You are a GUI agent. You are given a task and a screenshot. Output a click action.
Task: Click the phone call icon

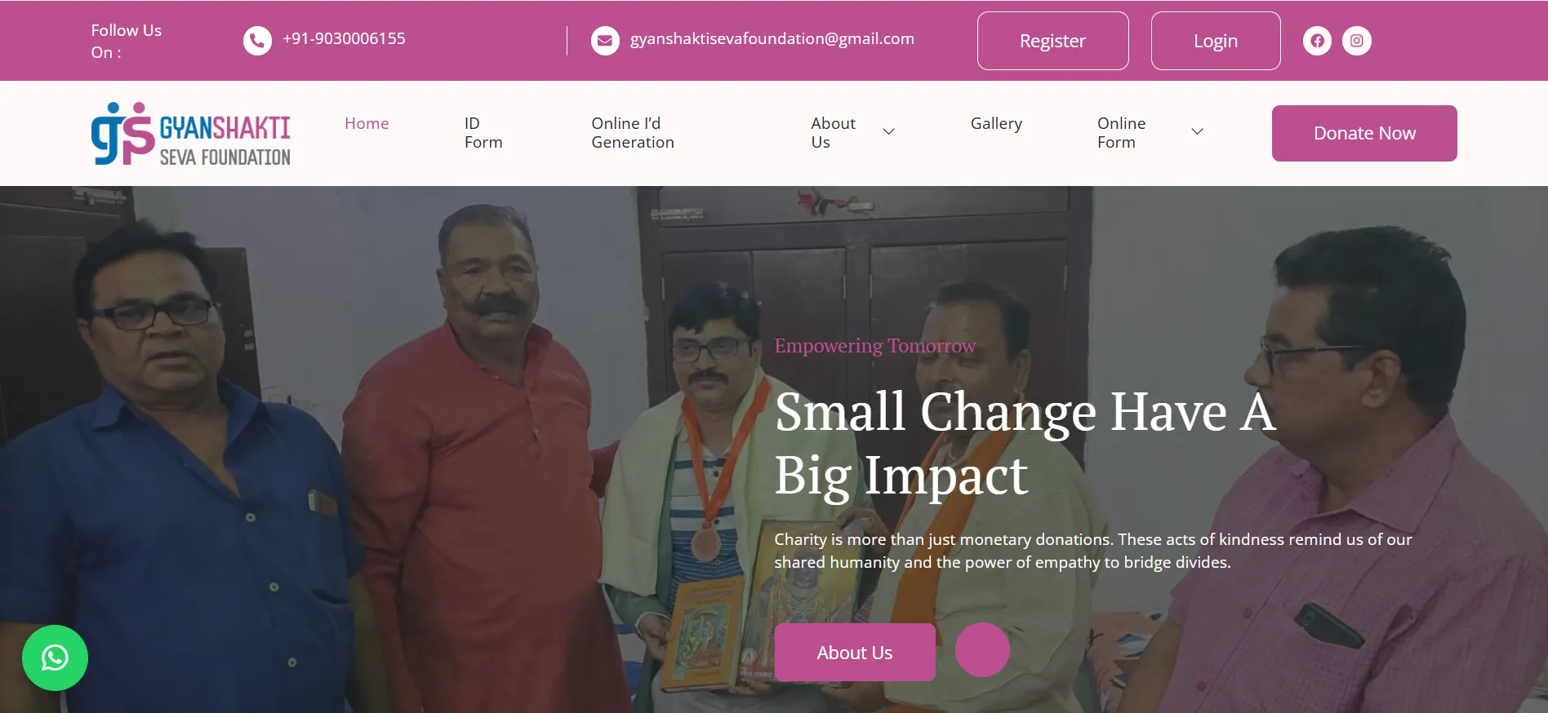coord(257,41)
